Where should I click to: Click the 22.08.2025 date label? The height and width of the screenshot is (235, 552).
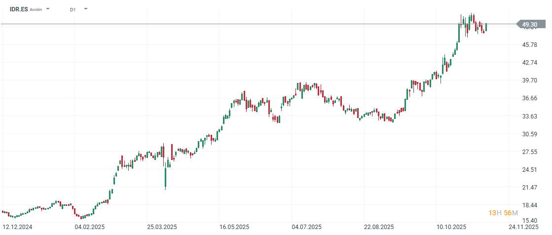point(379,227)
